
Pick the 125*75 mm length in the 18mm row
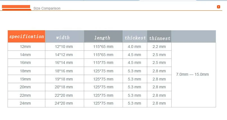coord(103,71)
